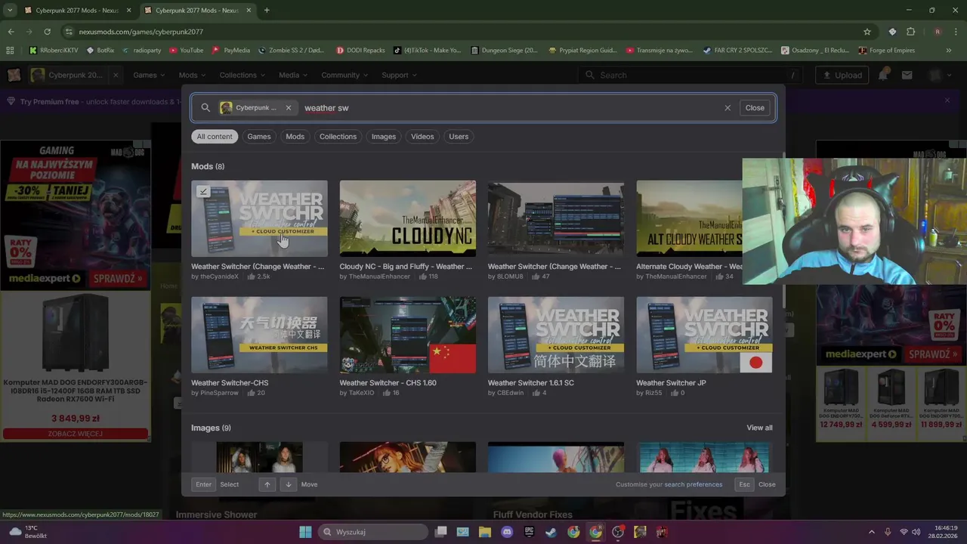Click the Windows taskbar search box

pyautogui.click(x=374, y=532)
